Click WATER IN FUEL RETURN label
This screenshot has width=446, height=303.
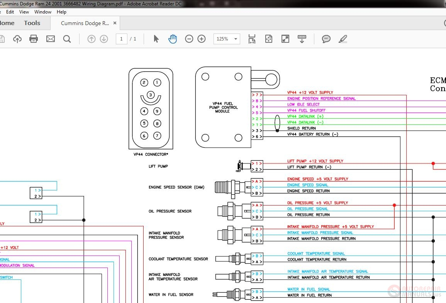[x=309, y=295]
